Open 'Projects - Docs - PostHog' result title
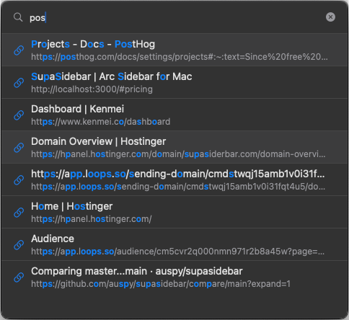The image size is (349, 320). point(93,44)
